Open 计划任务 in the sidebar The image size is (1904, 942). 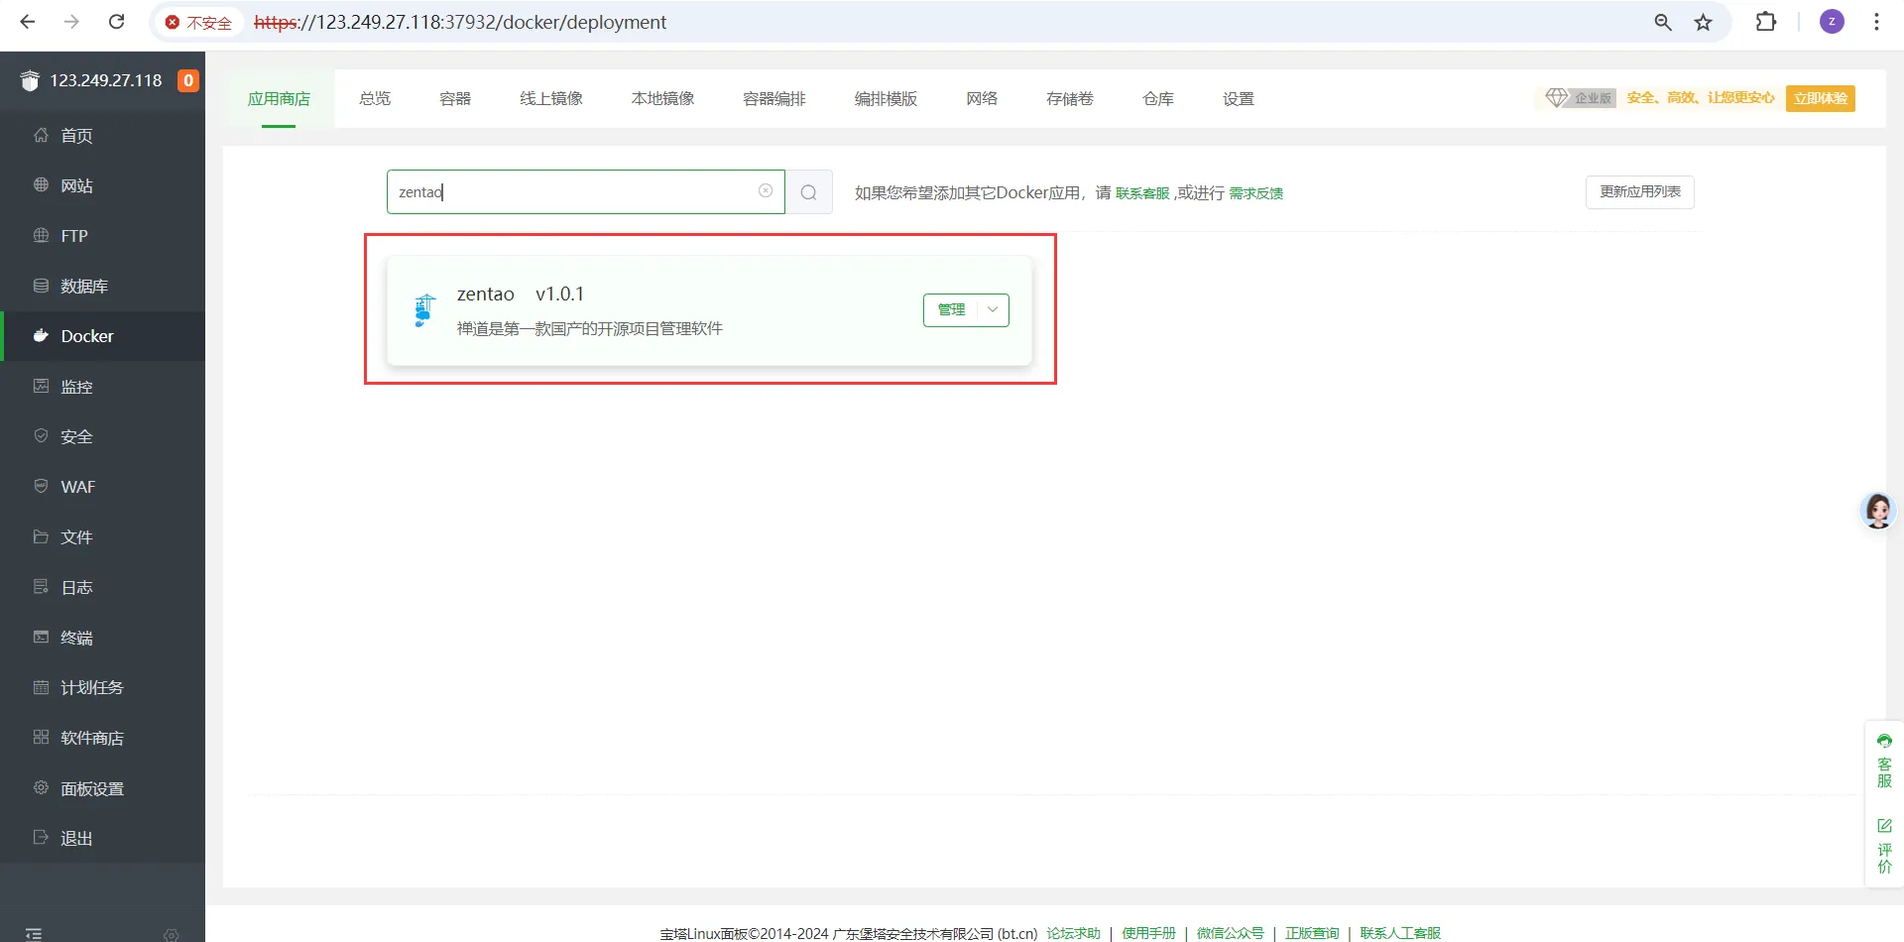pos(103,687)
